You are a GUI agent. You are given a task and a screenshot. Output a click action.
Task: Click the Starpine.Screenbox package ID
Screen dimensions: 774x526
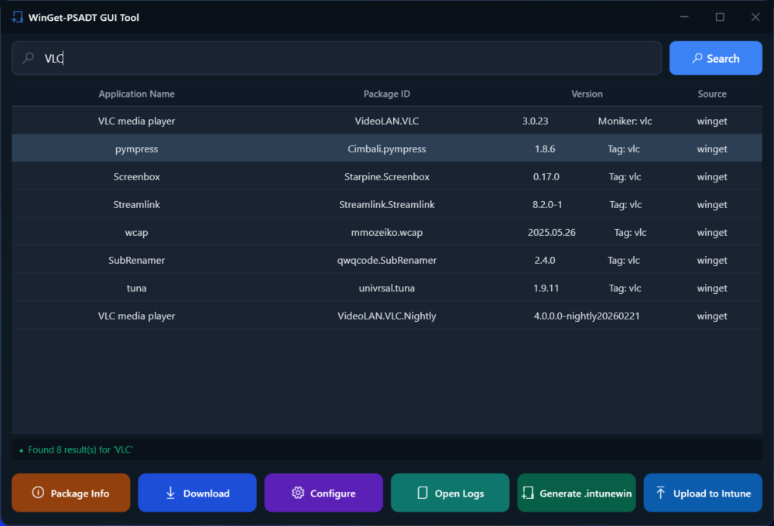click(386, 176)
